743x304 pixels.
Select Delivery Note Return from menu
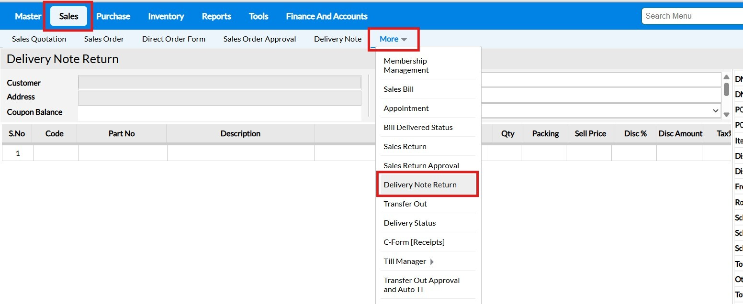pos(420,185)
